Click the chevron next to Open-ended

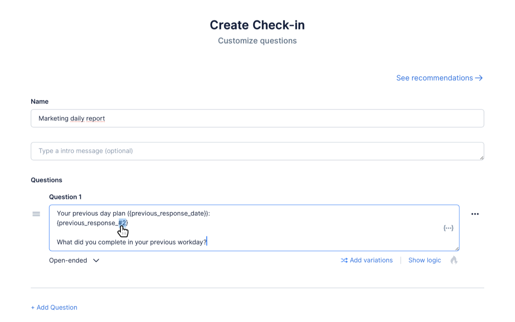click(96, 260)
